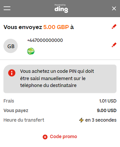Click the red info icon

(x=12, y=73)
